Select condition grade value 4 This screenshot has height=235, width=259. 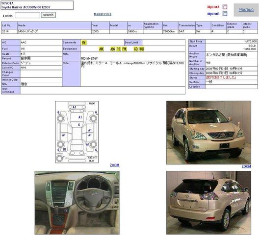point(218,31)
